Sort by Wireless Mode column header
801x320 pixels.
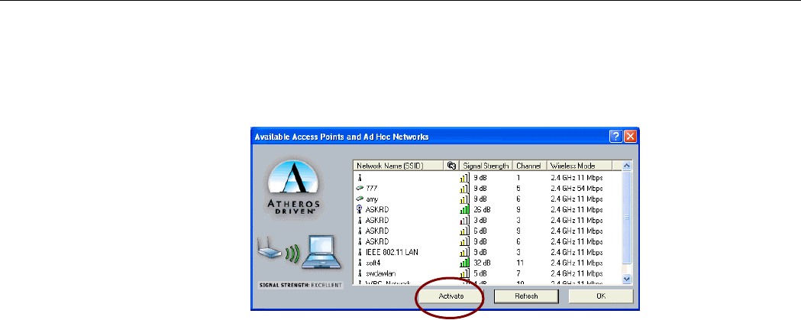click(x=579, y=166)
